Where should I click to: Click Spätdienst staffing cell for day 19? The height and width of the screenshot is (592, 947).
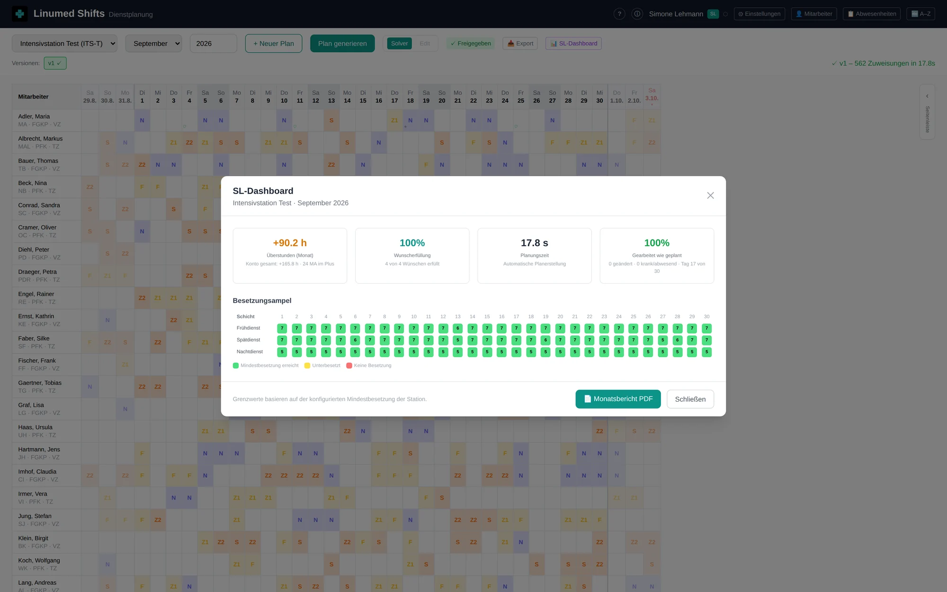[545, 340]
